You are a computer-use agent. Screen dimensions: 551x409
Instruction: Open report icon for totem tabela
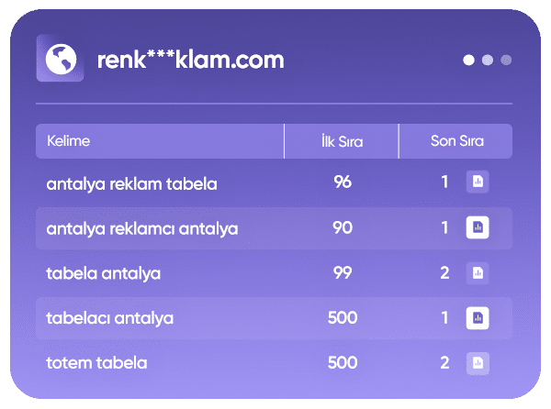pos(477,363)
